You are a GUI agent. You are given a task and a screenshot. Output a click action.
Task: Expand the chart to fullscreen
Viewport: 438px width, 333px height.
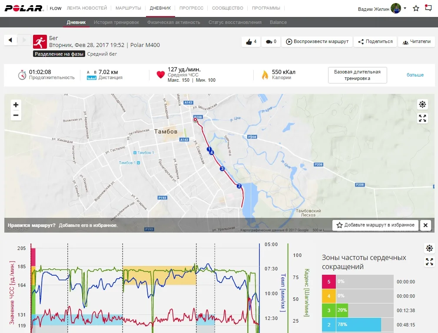click(429, 262)
